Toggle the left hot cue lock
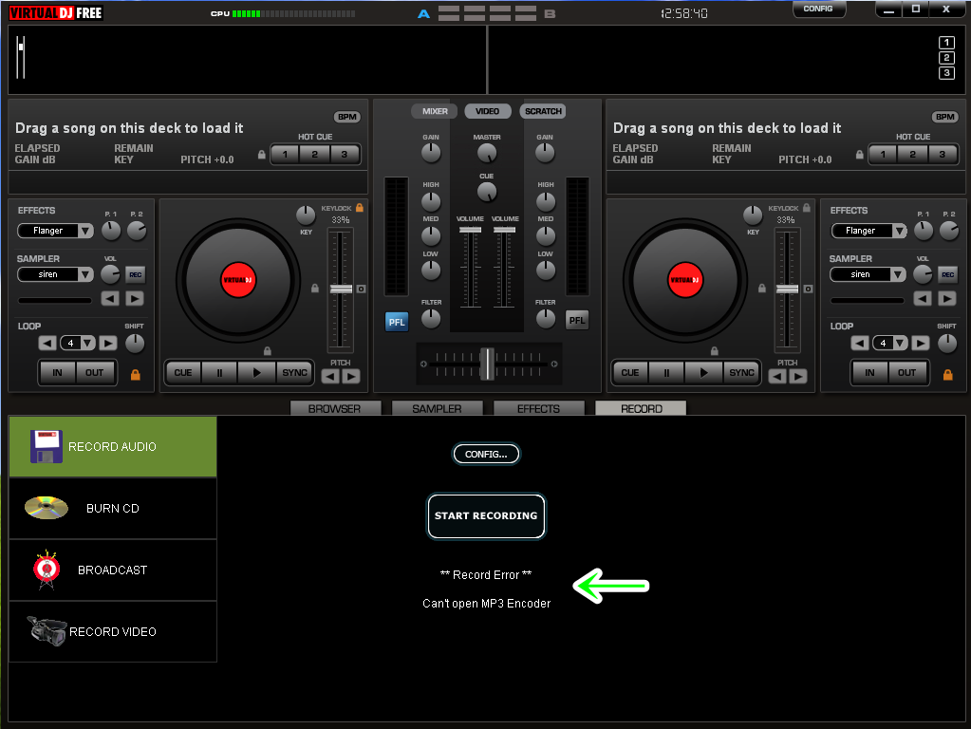This screenshot has height=729, width=971. [x=261, y=154]
